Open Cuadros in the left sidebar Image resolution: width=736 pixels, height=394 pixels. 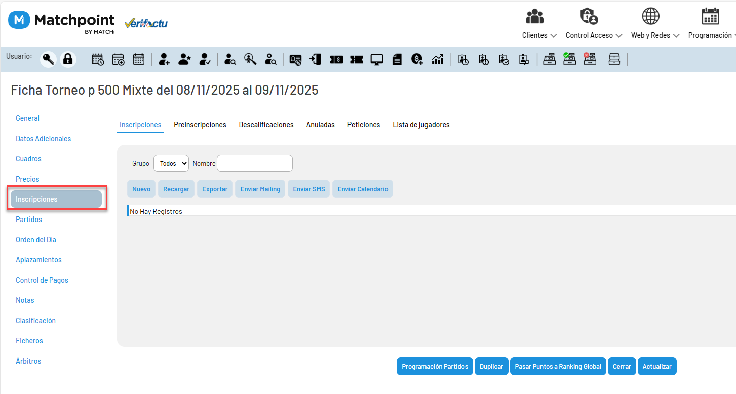click(28, 159)
